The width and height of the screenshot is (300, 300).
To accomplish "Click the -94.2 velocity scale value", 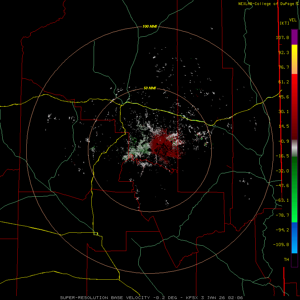I will click(x=282, y=230).
